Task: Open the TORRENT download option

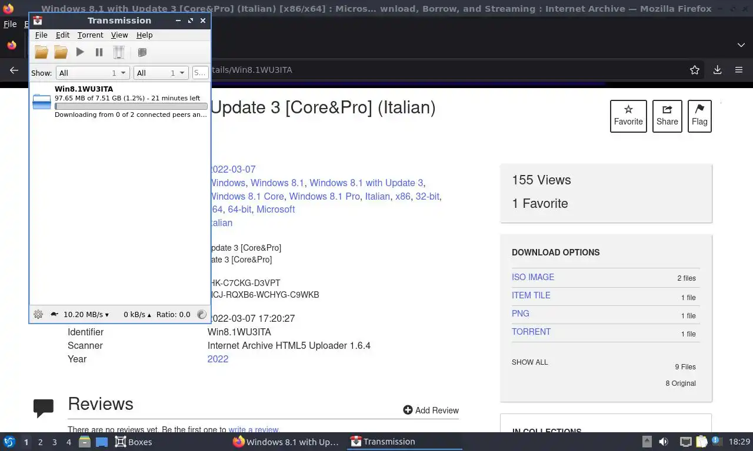Action: coord(531,332)
